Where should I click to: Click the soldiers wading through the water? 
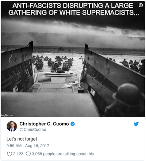point(55,64)
